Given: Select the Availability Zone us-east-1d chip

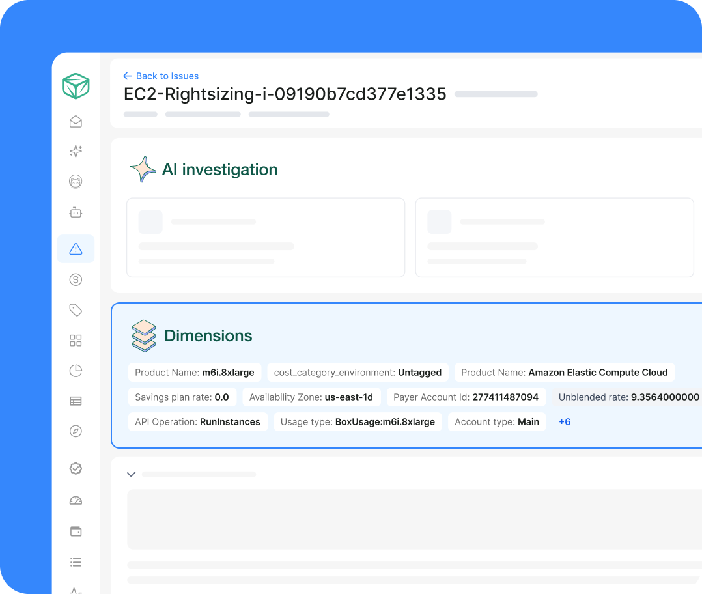Looking at the screenshot, I should click(x=311, y=397).
